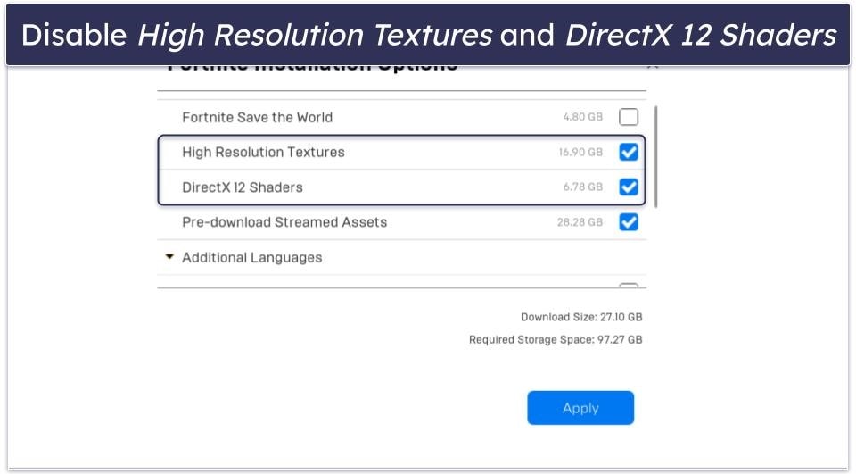The height and width of the screenshot is (474, 856).
Task: Click the banner instruction heading text
Action: 428,35
